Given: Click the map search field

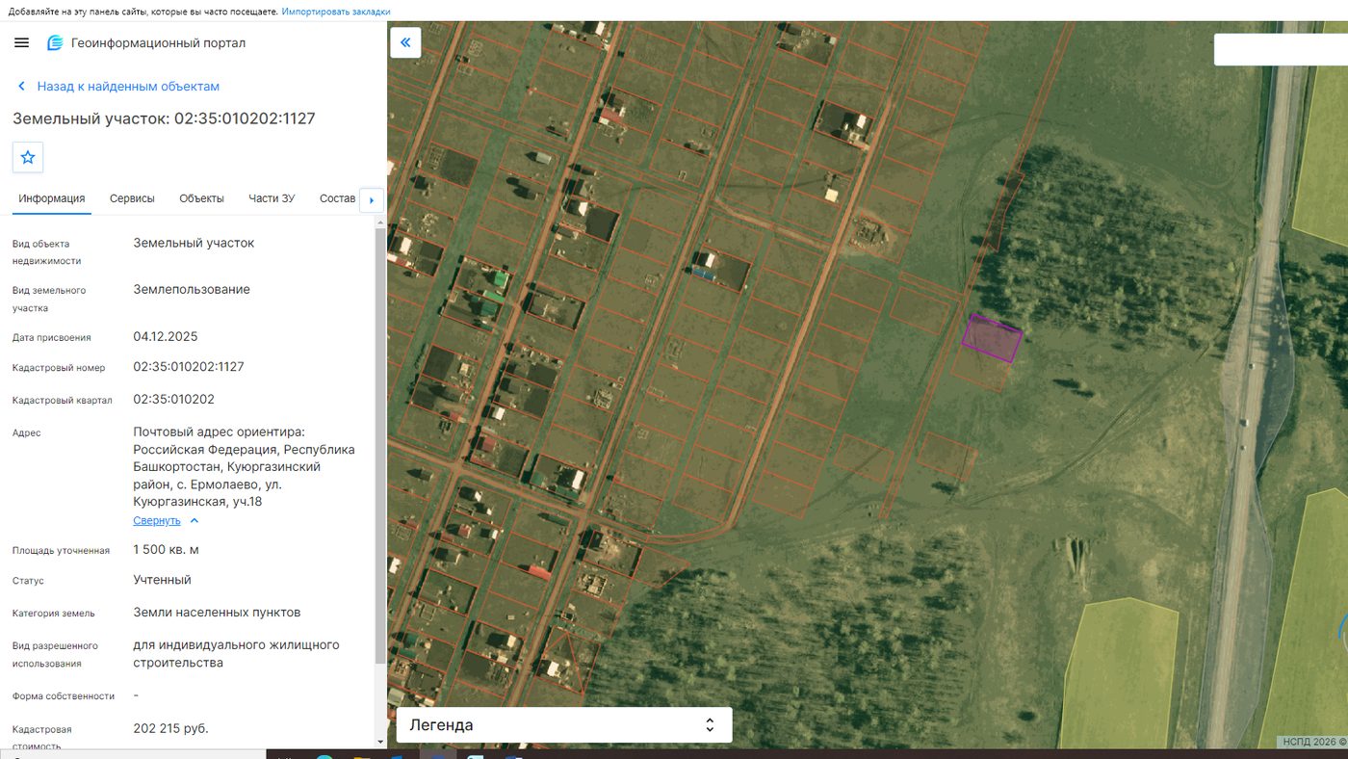Looking at the screenshot, I should (1281, 49).
